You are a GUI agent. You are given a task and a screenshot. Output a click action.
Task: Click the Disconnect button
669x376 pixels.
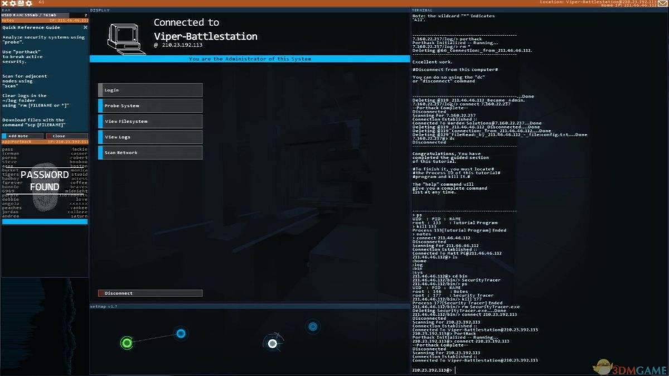pos(150,293)
